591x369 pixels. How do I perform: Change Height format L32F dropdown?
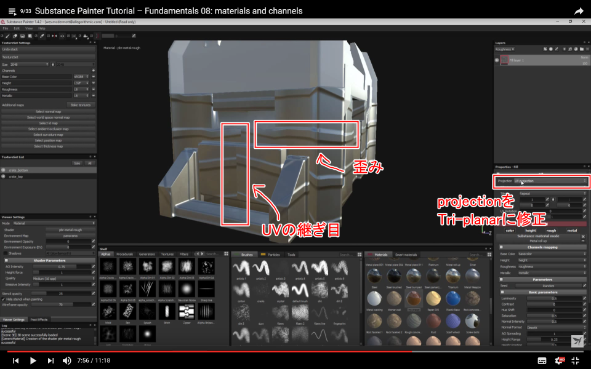pos(81,83)
